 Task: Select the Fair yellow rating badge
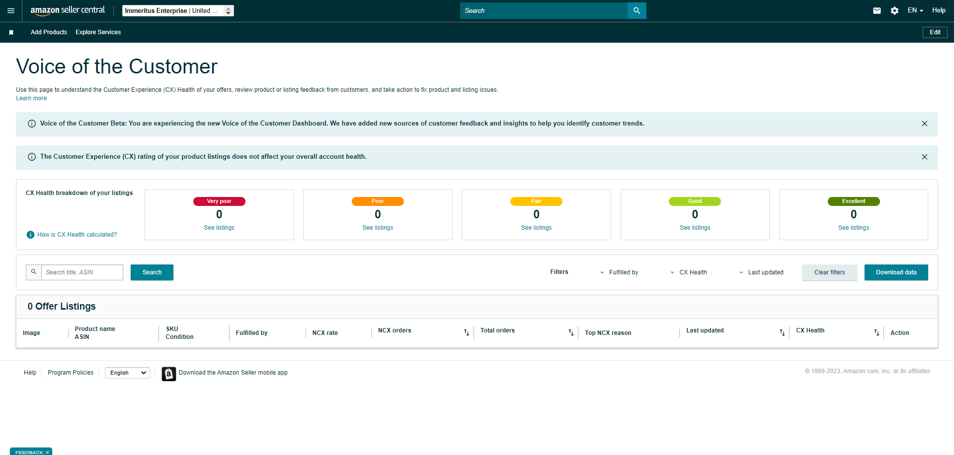(x=536, y=201)
